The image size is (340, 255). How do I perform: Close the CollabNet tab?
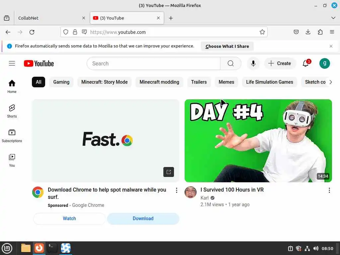(83, 18)
